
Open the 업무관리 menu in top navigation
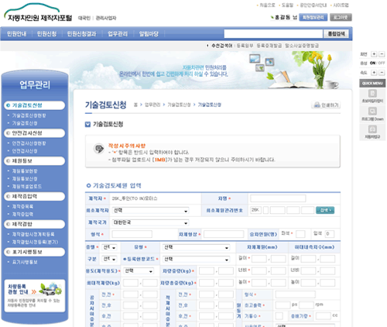tap(118, 34)
